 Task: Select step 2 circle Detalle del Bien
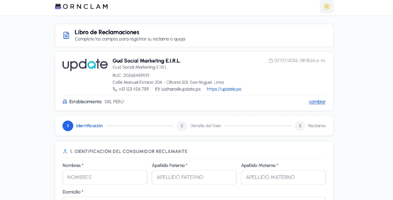pyautogui.click(x=182, y=126)
